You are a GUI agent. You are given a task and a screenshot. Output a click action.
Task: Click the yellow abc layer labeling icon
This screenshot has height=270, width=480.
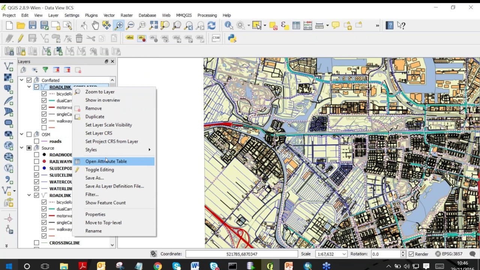pyautogui.click(x=130, y=38)
